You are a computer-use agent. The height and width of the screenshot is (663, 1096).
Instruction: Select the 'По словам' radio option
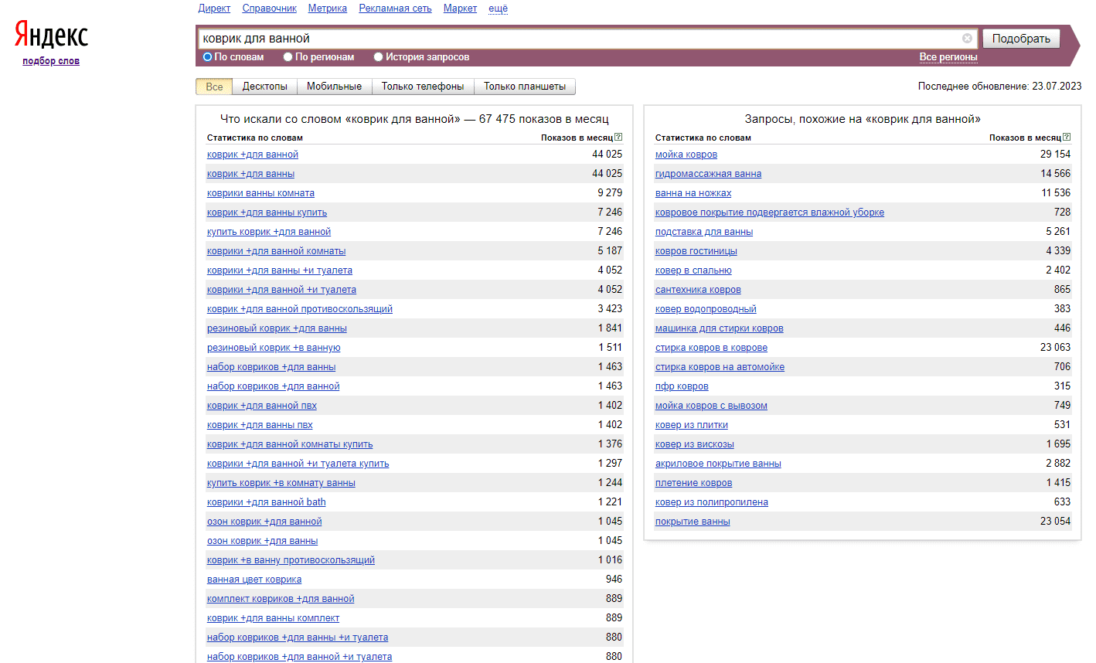(207, 57)
